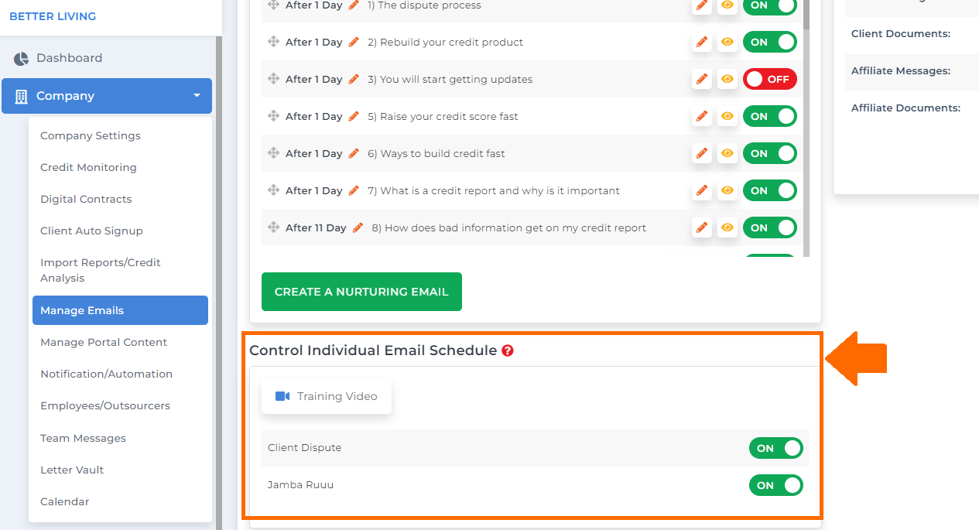Click the BETTER LIVING brand link
This screenshot has width=979, height=530.
pos(53,15)
